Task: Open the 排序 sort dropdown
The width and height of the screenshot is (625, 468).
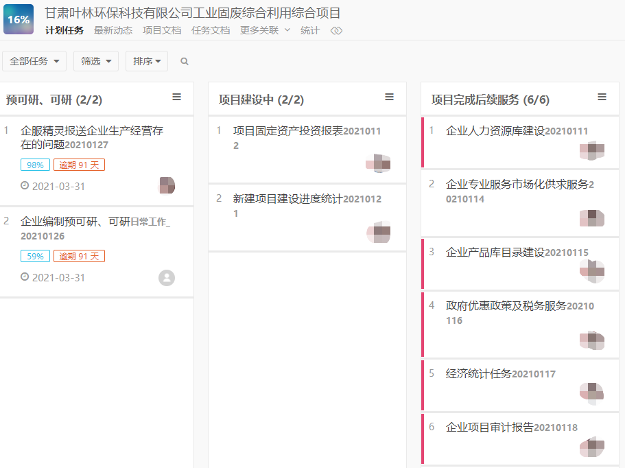Action: (147, 61)
